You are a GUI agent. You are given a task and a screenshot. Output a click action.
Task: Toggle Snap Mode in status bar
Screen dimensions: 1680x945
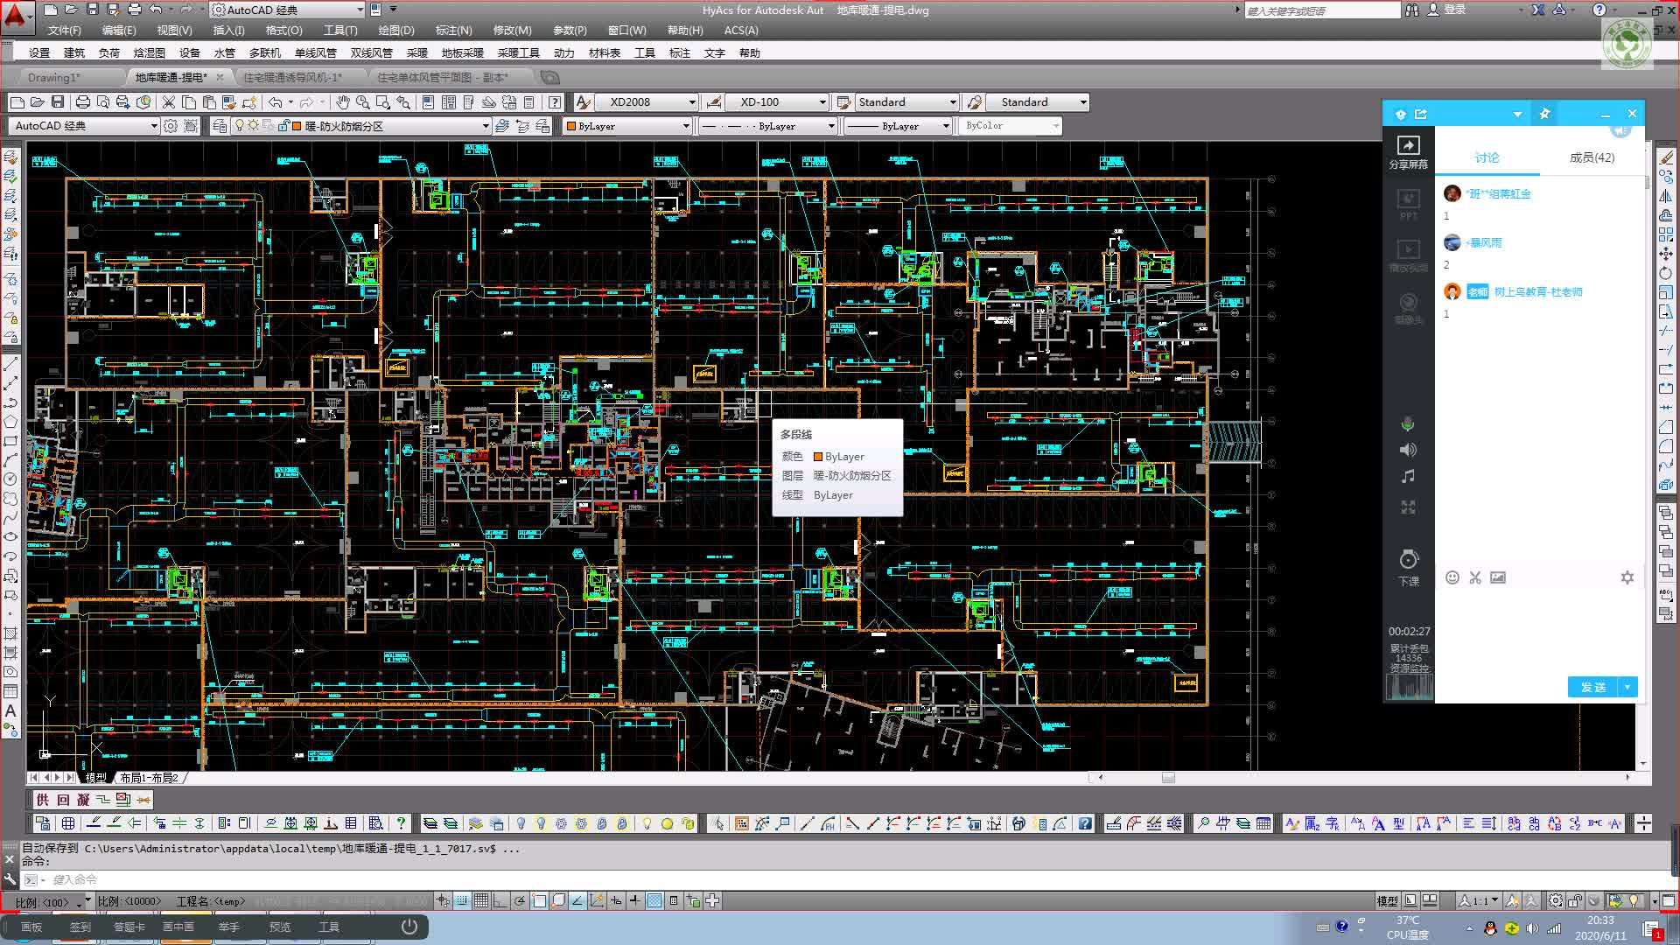tap(462, 900)
